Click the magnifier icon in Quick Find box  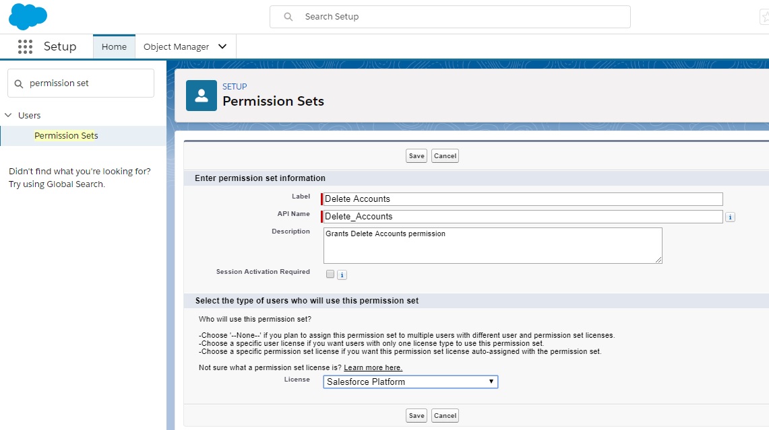pyautogui.click(x=18, y=82)
